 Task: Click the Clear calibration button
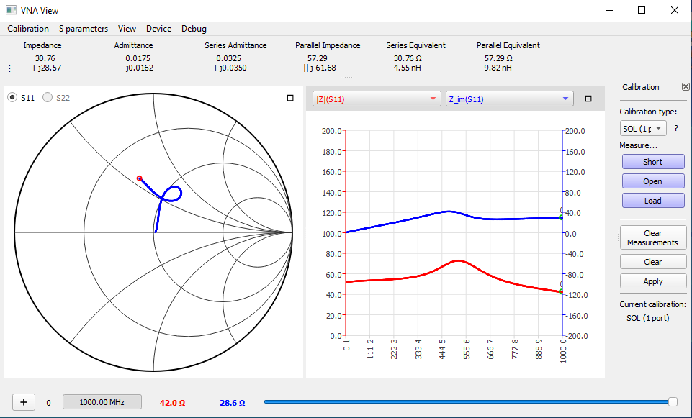(653, 262)
